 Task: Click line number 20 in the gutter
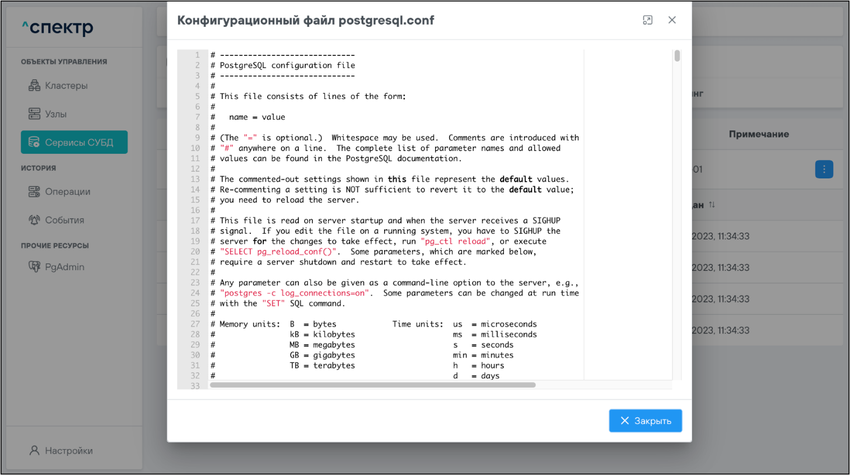click(195, 252)
